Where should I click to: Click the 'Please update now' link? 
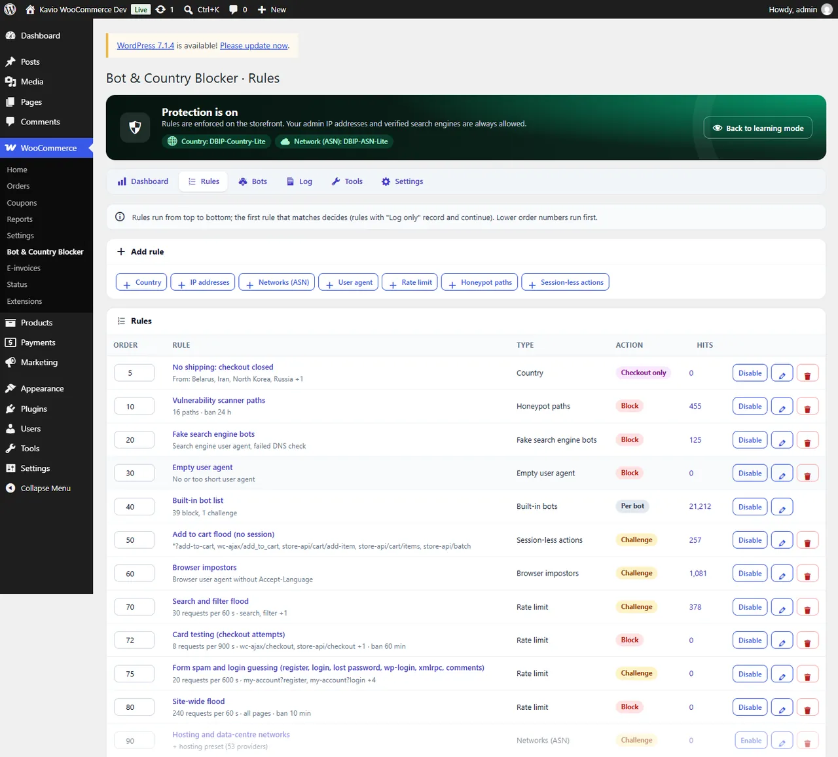pyautogui.click(x=254, y=45)
